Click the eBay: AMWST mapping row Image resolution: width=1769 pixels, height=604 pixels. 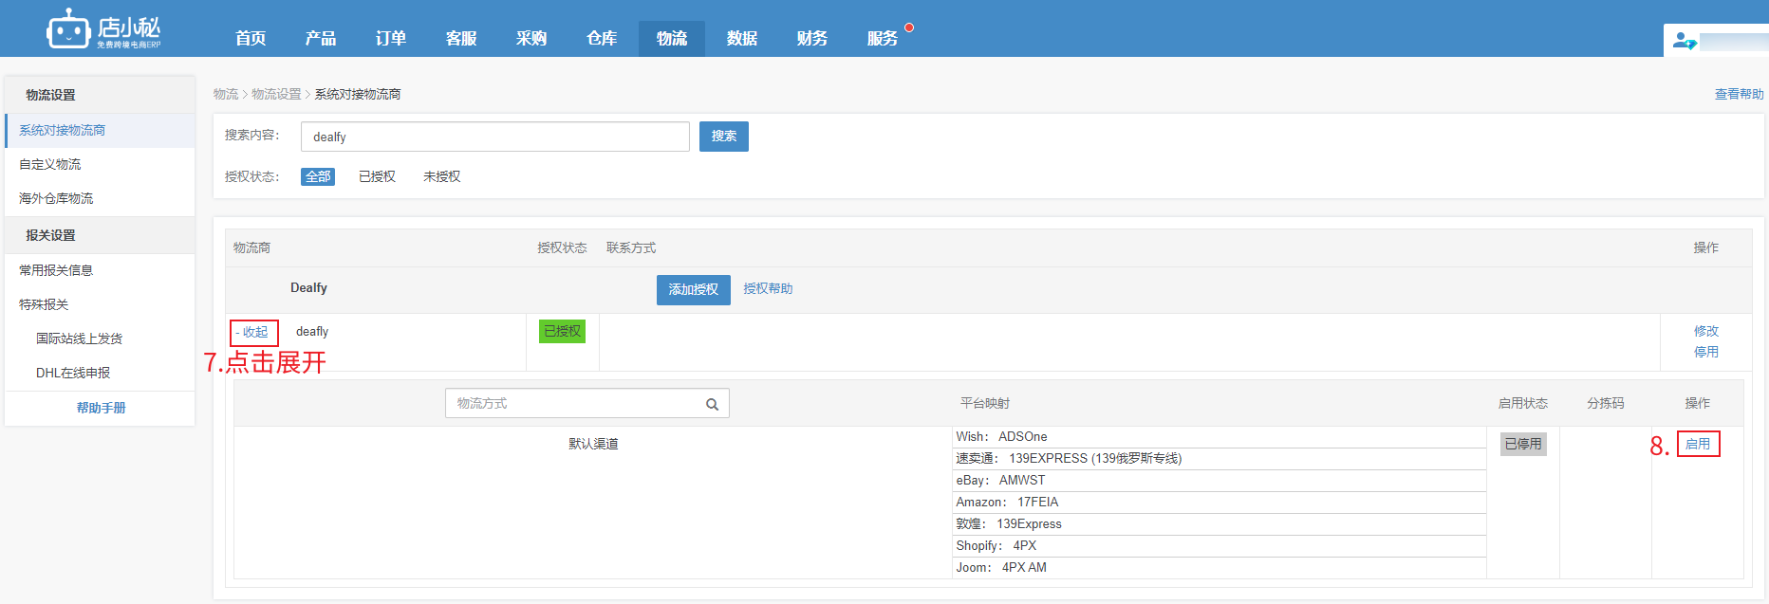1220,481
